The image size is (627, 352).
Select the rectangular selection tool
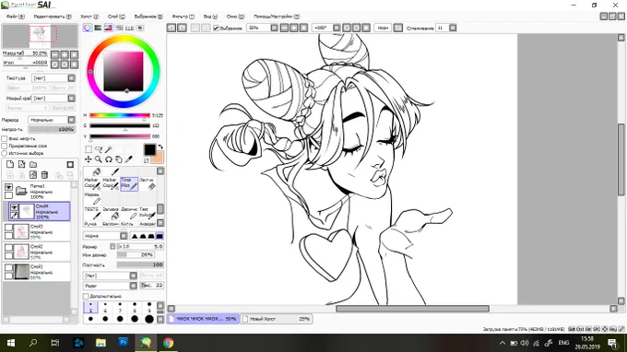tap(89, 149)
